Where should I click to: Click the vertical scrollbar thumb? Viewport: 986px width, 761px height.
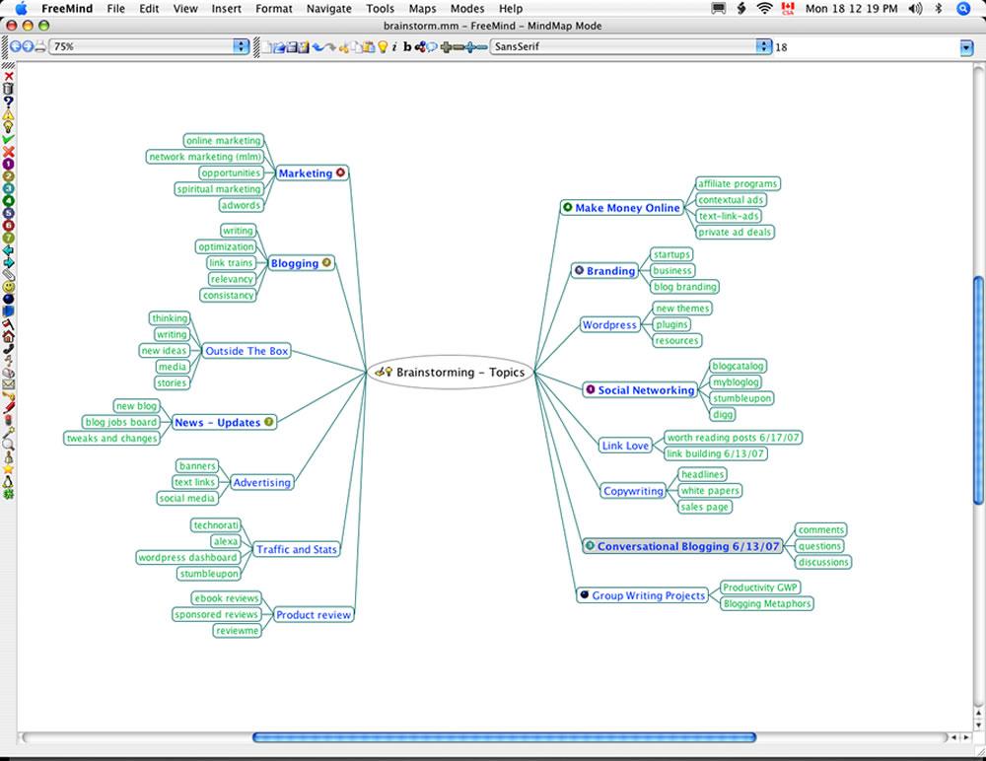(978, 390)
